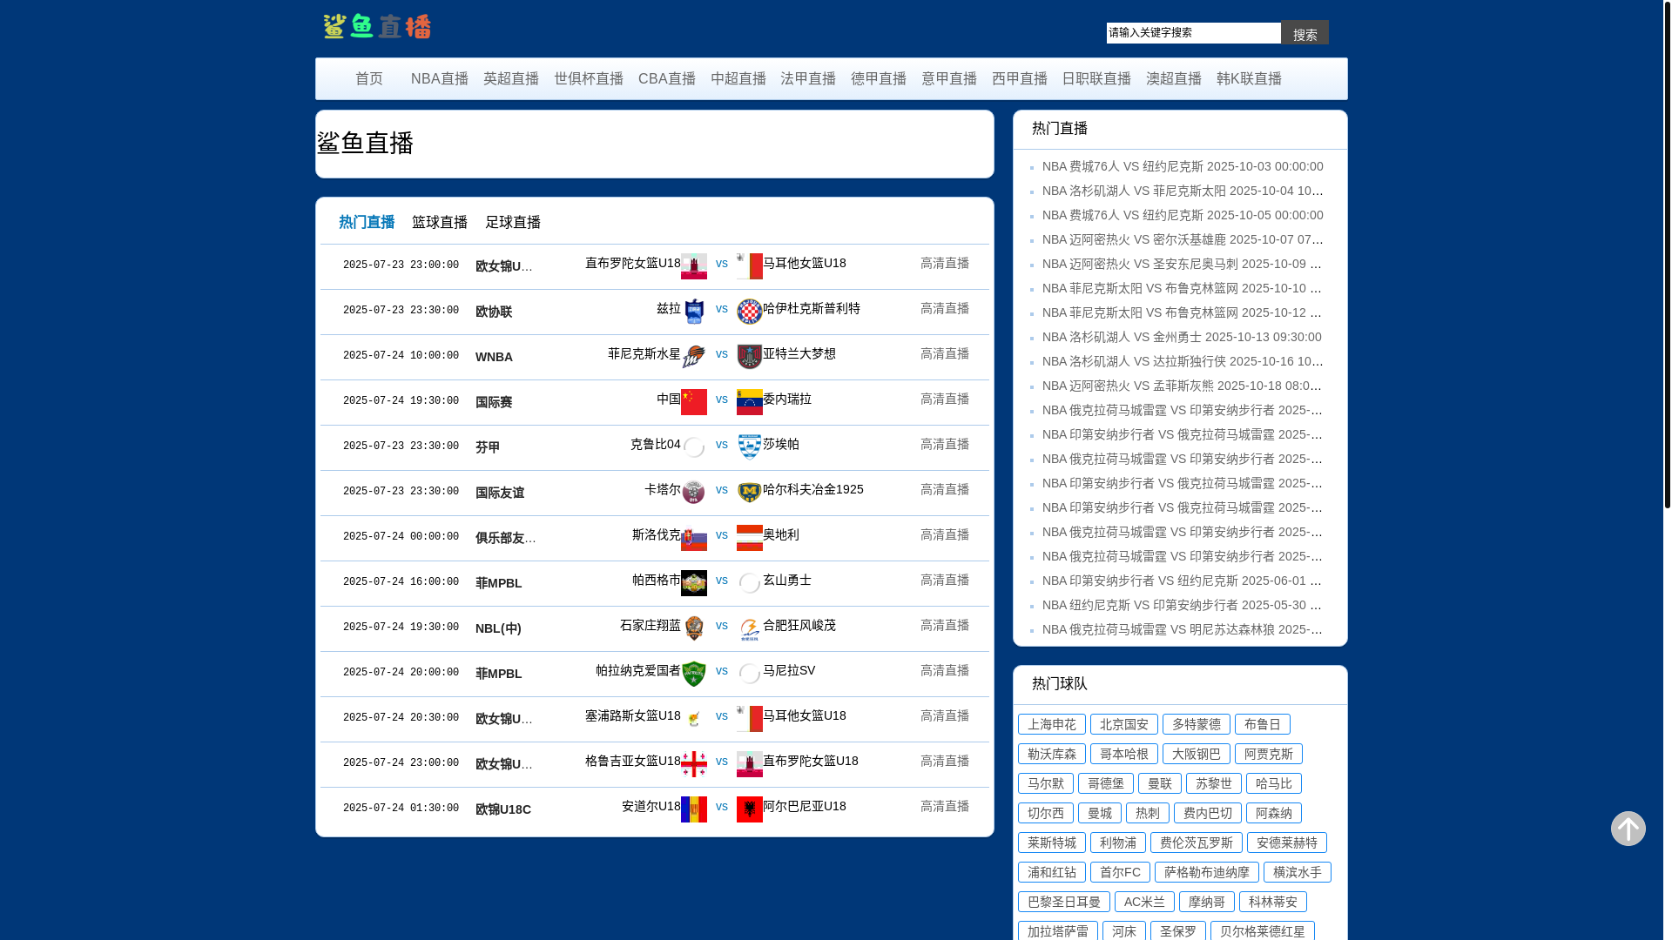Click the 哈伊杜克斯普利特 club crest
Viewport: 1672px width, 940px height.
tap(749, 312)
